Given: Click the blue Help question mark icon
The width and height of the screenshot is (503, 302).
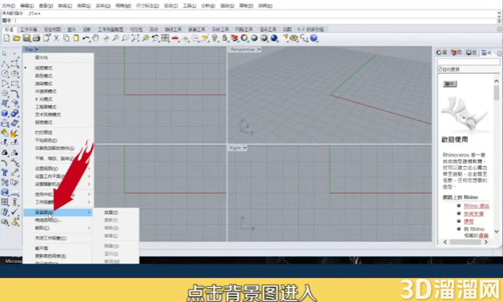Looking at the screenshot, I should click(313, 38).
